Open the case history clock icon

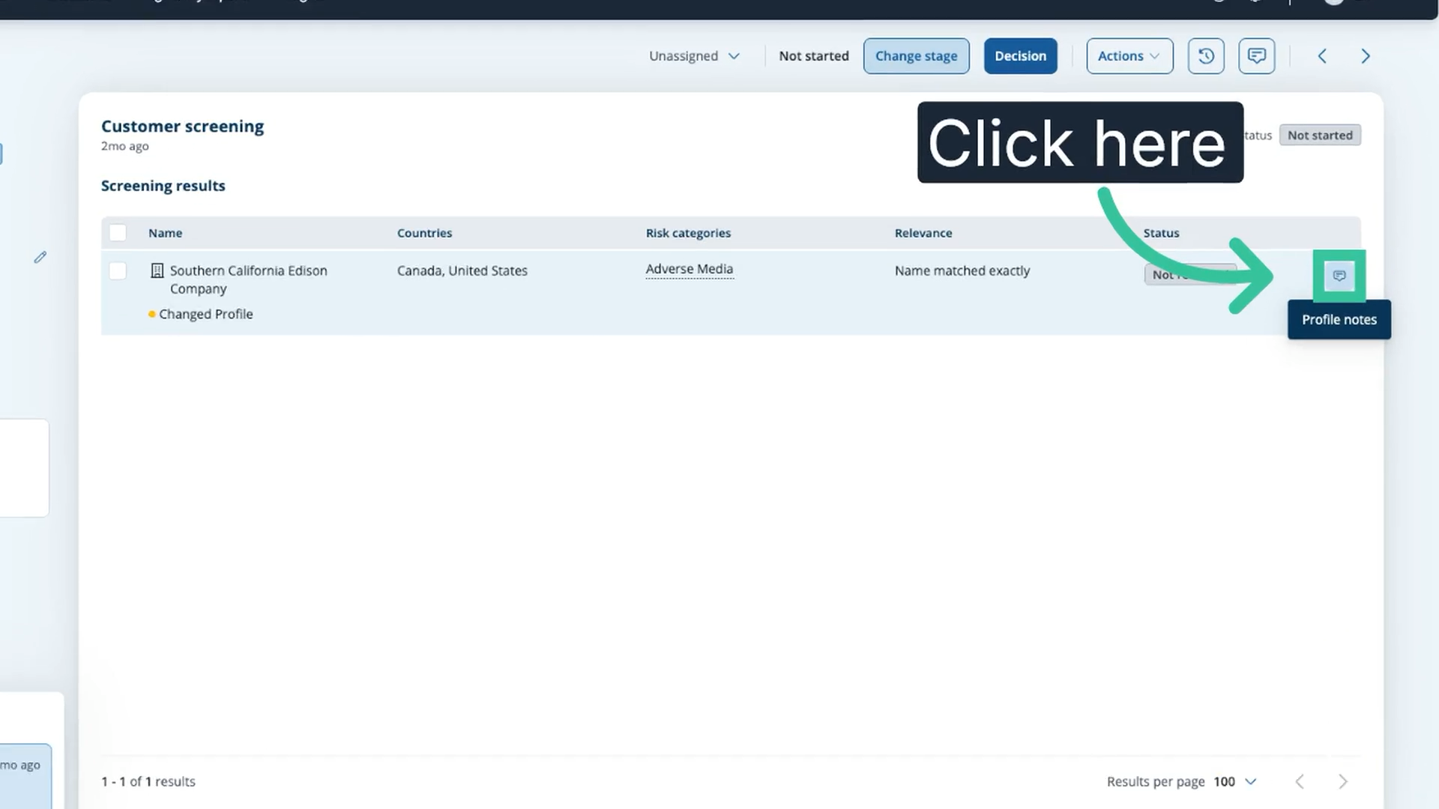1206,56
